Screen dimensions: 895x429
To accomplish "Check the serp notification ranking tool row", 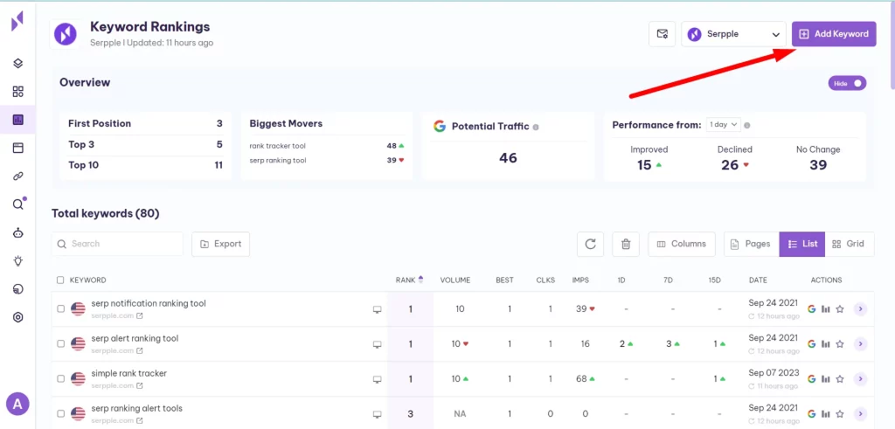I will [60, 309].
